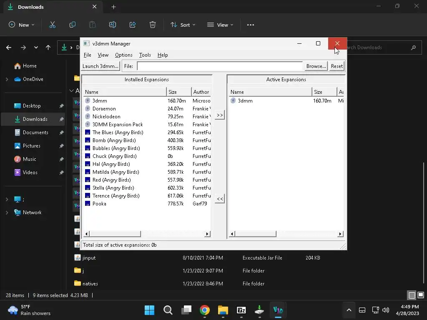Screen dimensions: 427x320
Task: Open taskbar Search
Action: [168, 310]
